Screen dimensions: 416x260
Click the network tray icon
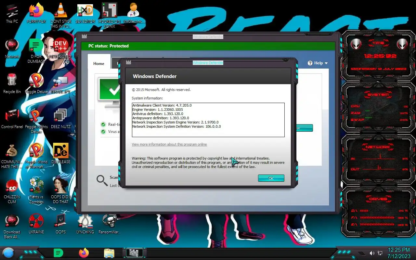point(380,253)
